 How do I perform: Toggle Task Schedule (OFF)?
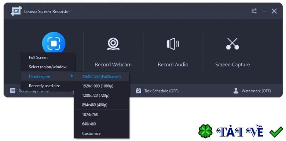point(162,91)
